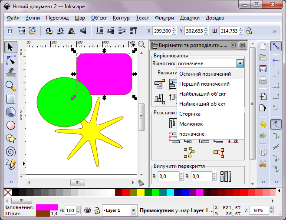Select 'Найбільший об'єкт' in dropdown list

202,94
